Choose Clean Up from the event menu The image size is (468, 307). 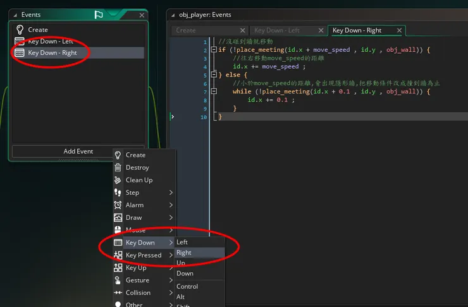(144, 180)
